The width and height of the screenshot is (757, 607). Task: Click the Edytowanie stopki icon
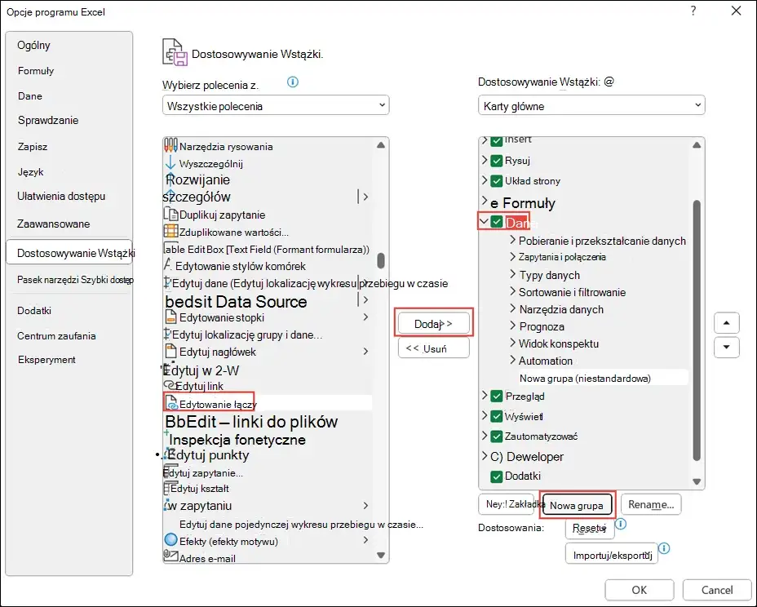pyautogui.click(x=171, y=317)
